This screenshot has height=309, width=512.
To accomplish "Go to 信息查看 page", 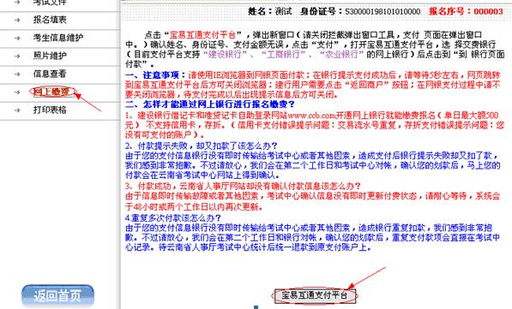I will coord(50,74).
